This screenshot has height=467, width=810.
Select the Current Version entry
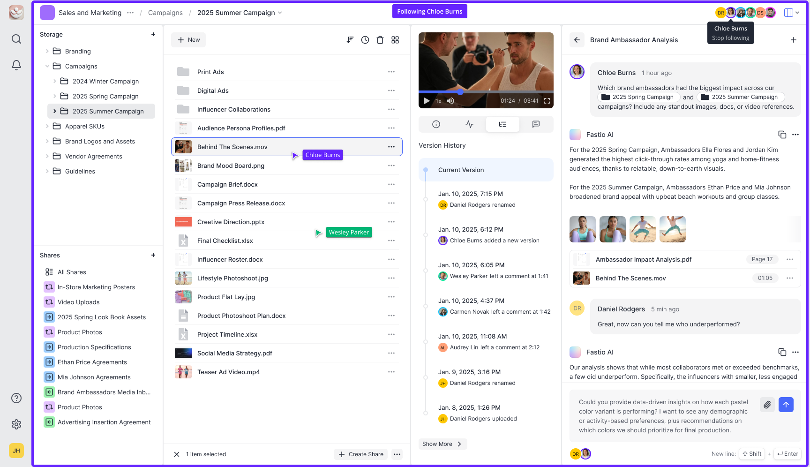[486, 170]
